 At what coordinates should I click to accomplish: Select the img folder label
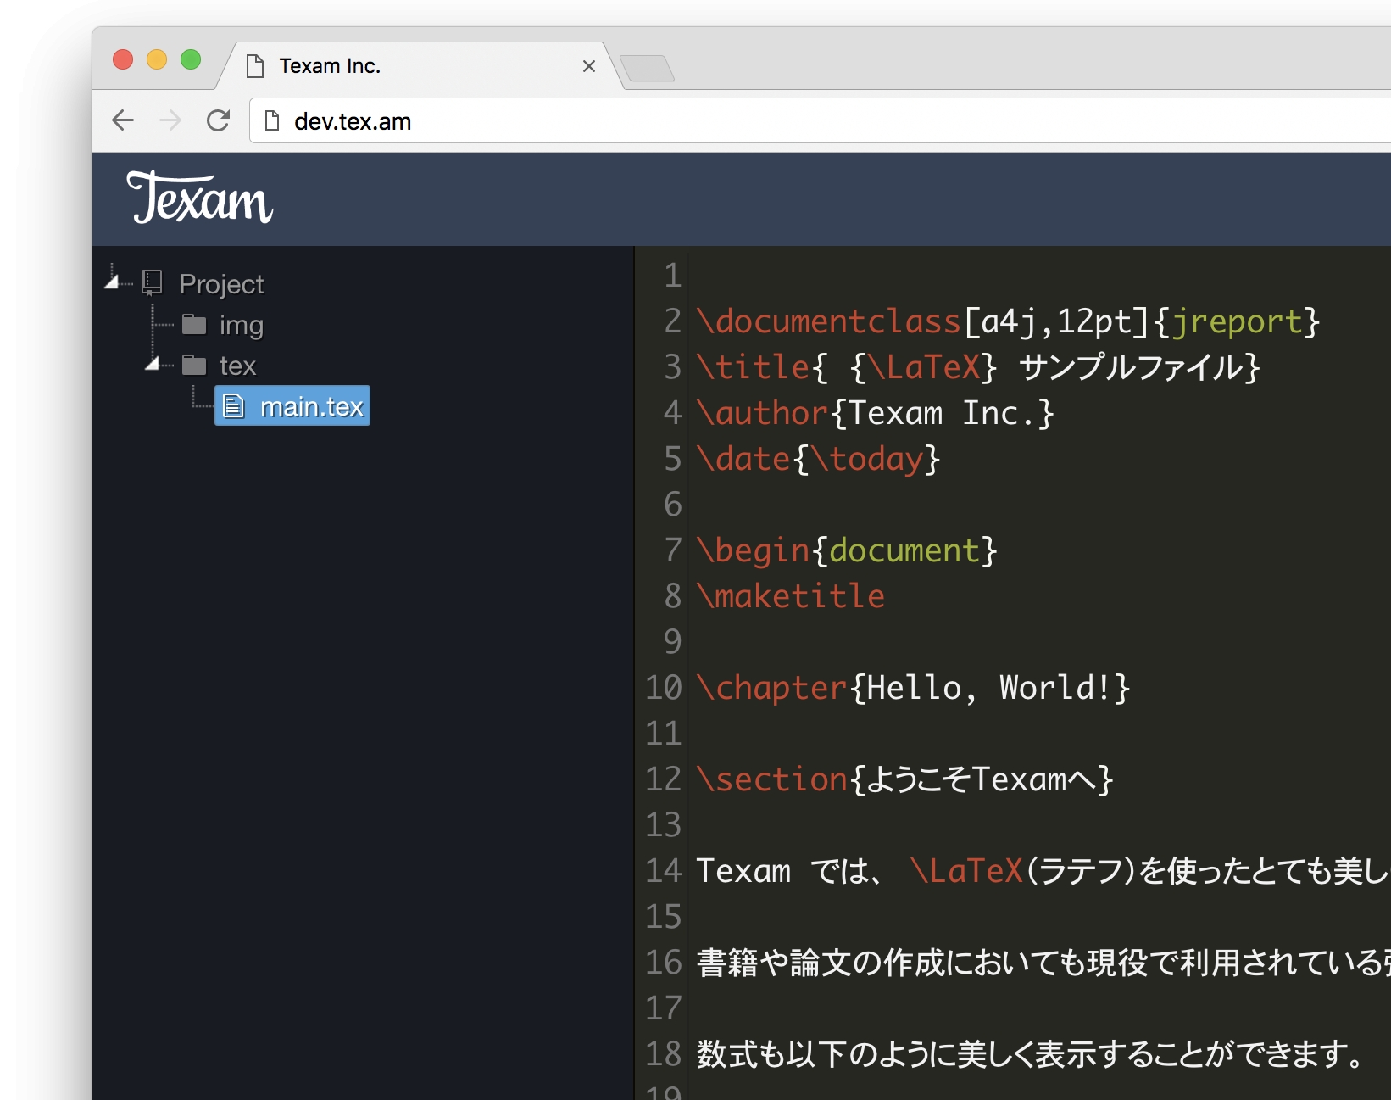pos(242,325)
